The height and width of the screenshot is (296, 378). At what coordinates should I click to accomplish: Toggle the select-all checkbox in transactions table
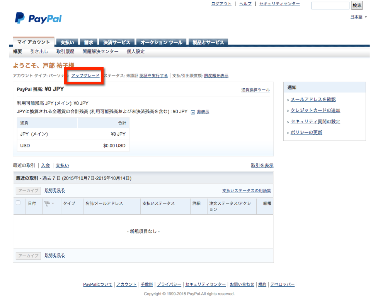[x=18, y=203]
